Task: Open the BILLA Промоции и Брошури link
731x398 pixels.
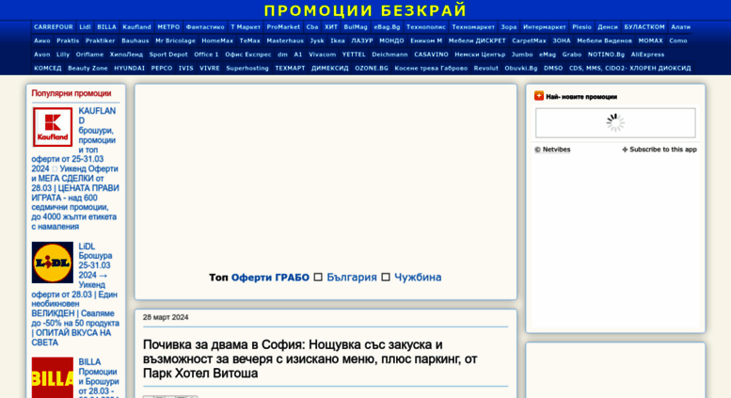Action: tap(98, 376)
